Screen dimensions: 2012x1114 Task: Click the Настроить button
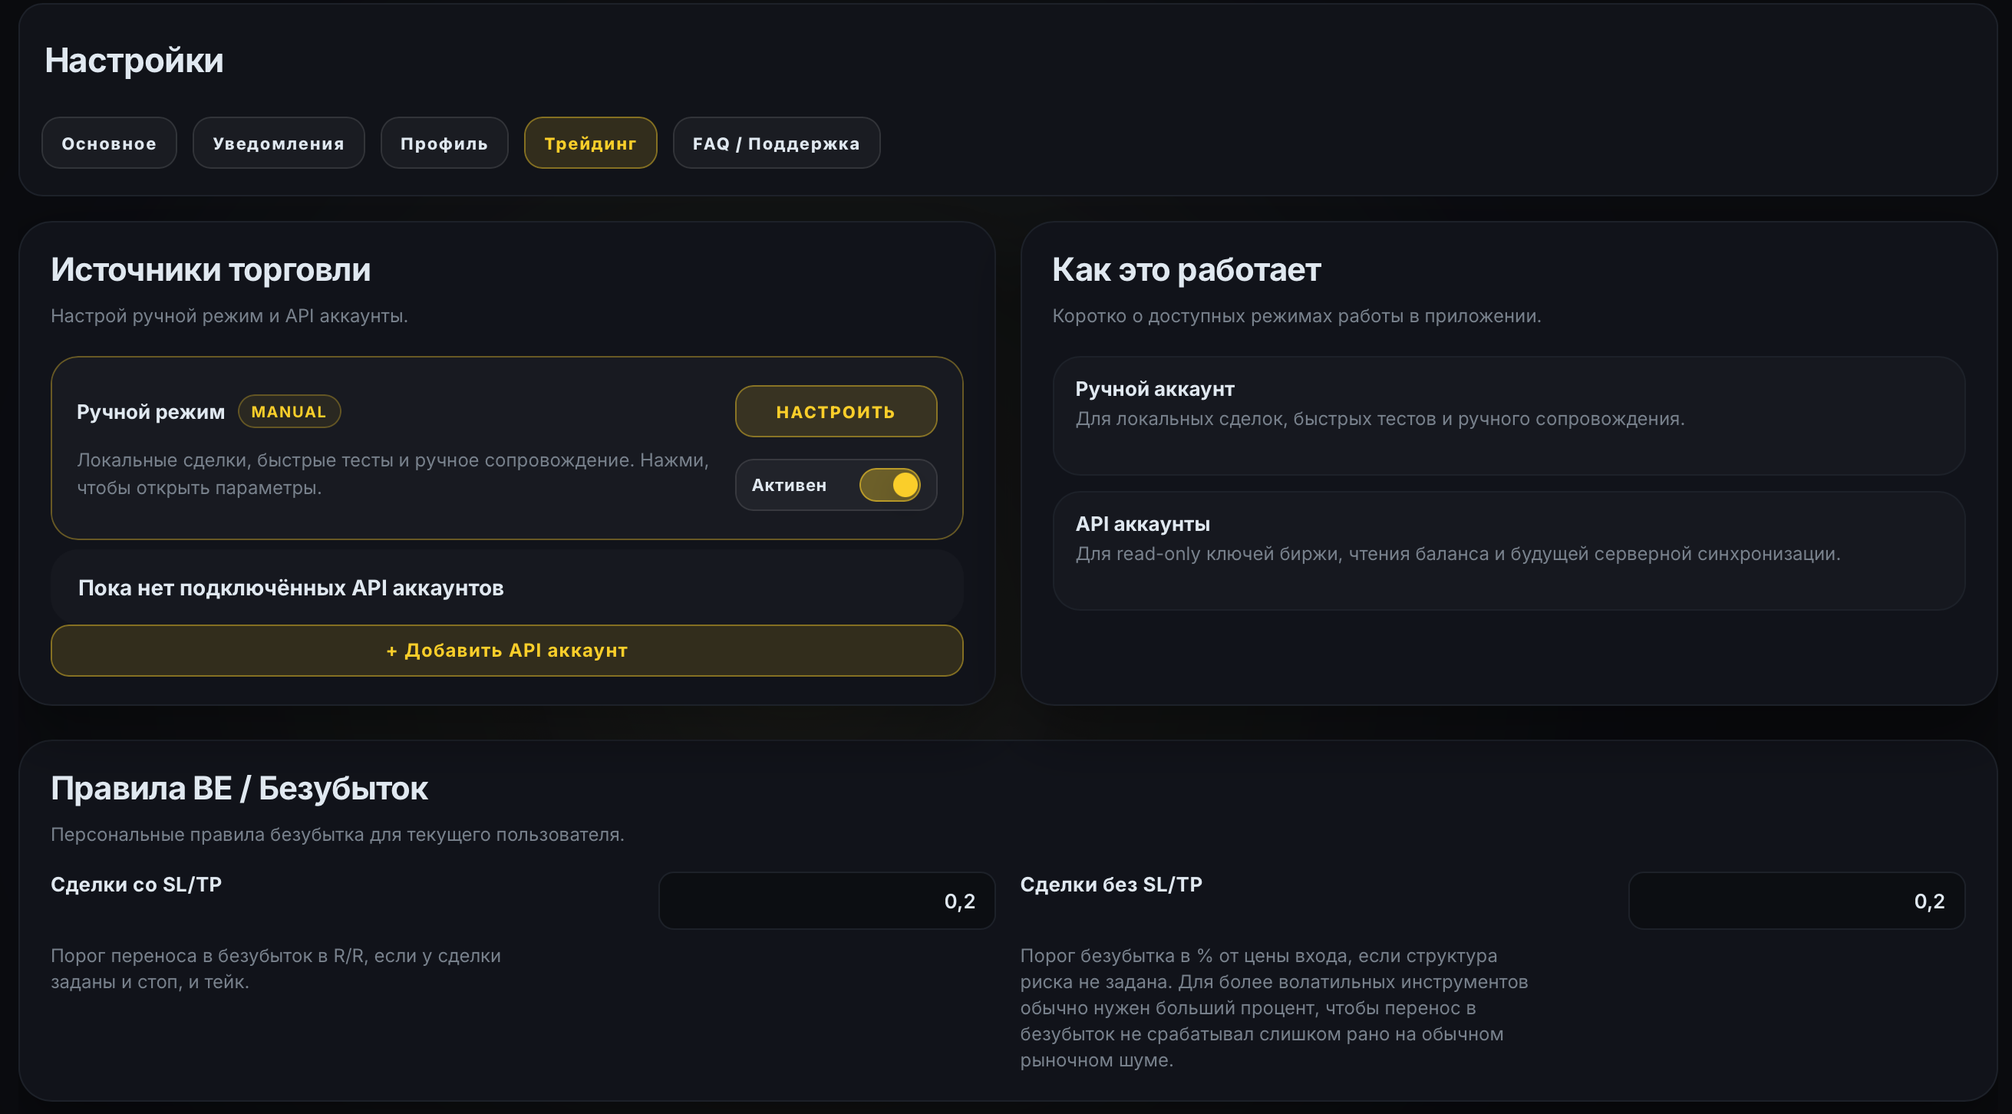tap(835, 412)
